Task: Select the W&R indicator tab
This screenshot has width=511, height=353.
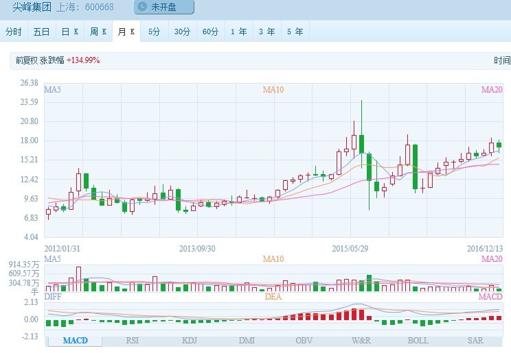Action: 361,341
